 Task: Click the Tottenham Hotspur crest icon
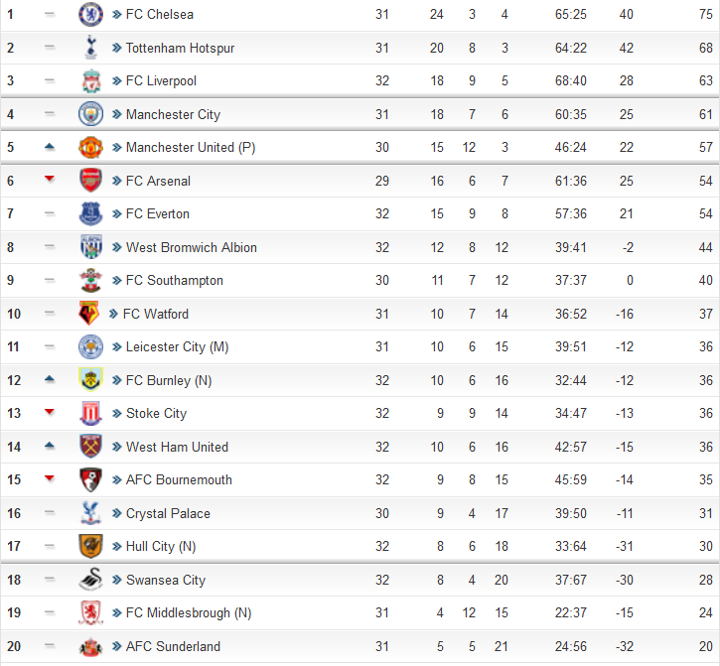(91, 48)
